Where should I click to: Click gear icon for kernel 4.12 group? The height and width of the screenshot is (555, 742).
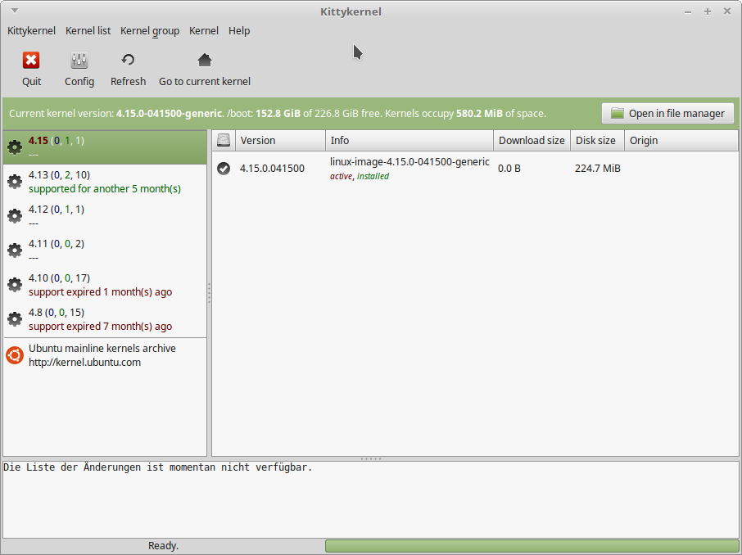point(15,216)
